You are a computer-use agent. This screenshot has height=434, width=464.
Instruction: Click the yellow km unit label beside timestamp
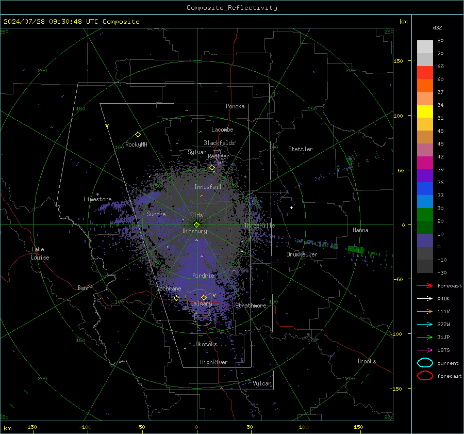coord(403,22)
